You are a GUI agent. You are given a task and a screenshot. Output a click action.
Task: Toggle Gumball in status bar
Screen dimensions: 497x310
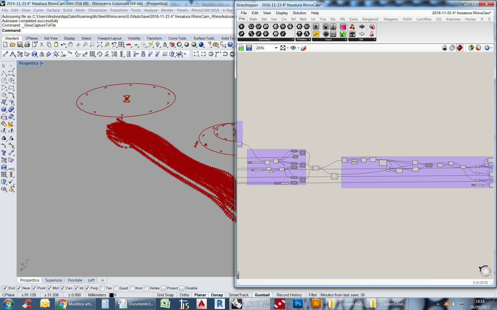262,295
